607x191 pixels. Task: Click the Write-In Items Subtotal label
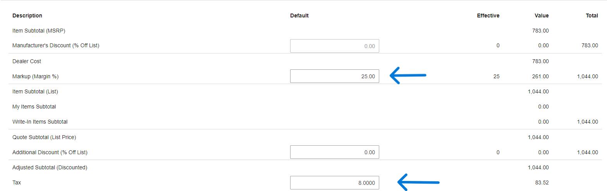point(40,122)
